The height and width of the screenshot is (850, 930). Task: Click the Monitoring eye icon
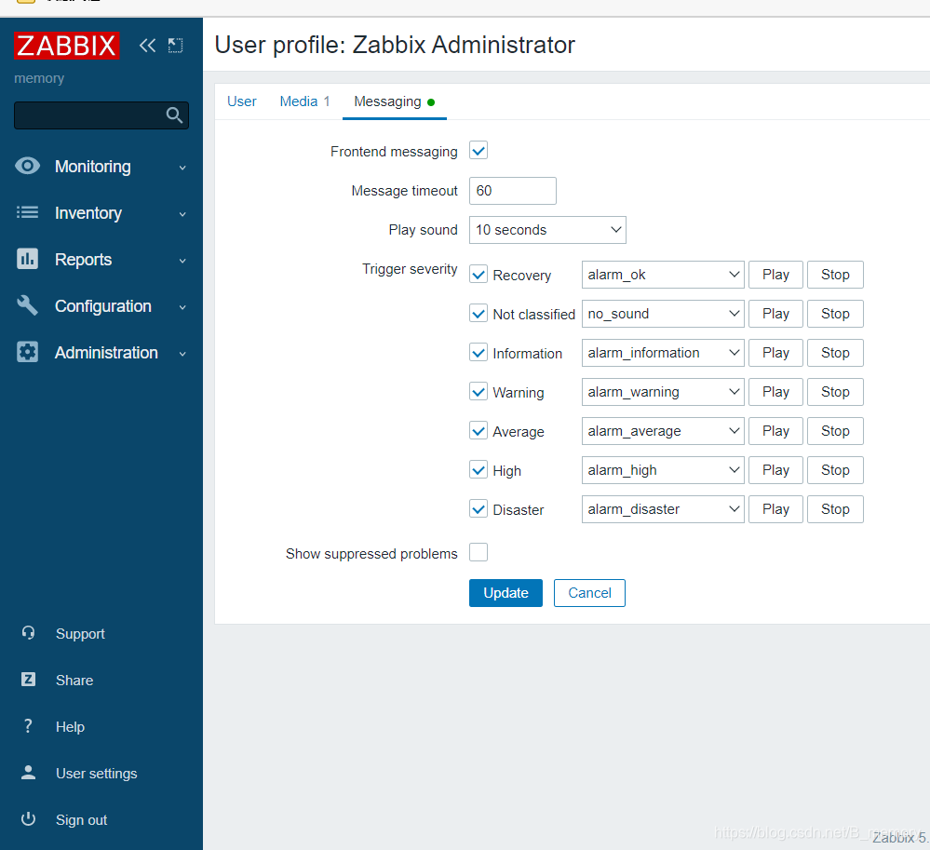27,166
